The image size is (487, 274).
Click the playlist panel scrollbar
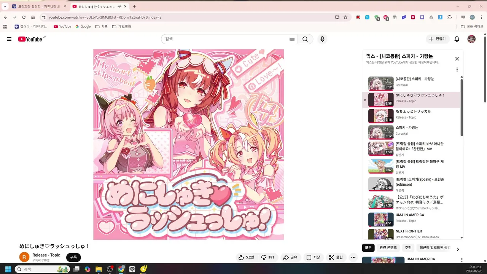(x=462, y=108)
